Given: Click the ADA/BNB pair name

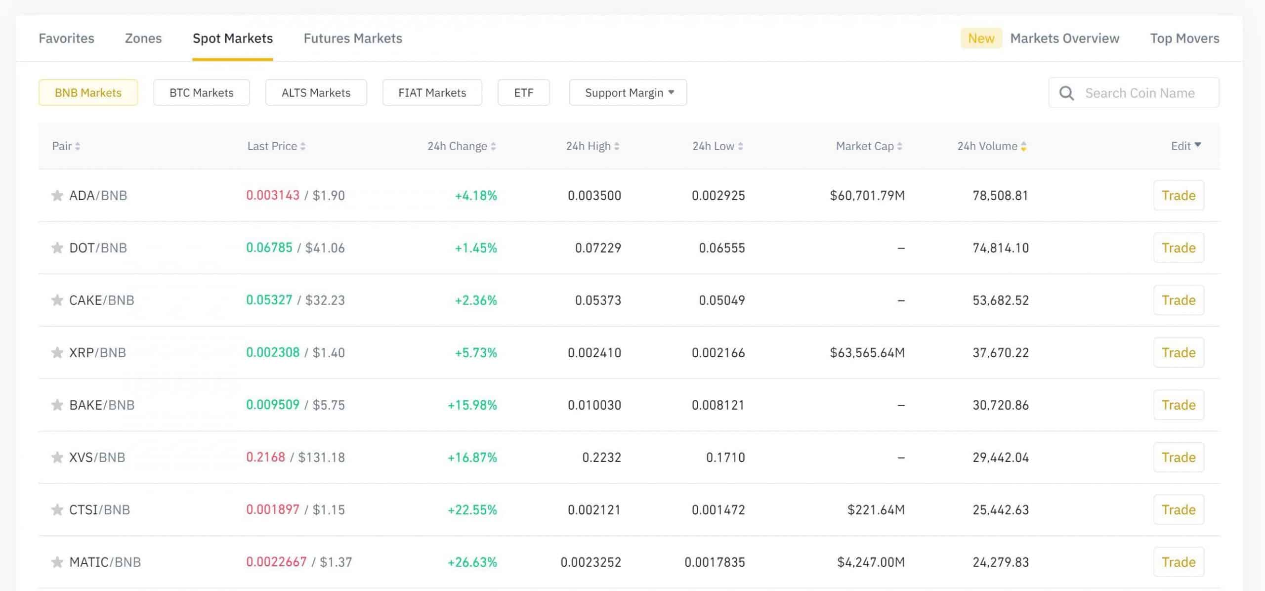Looking at the screenshot, I should coord(98,195).
